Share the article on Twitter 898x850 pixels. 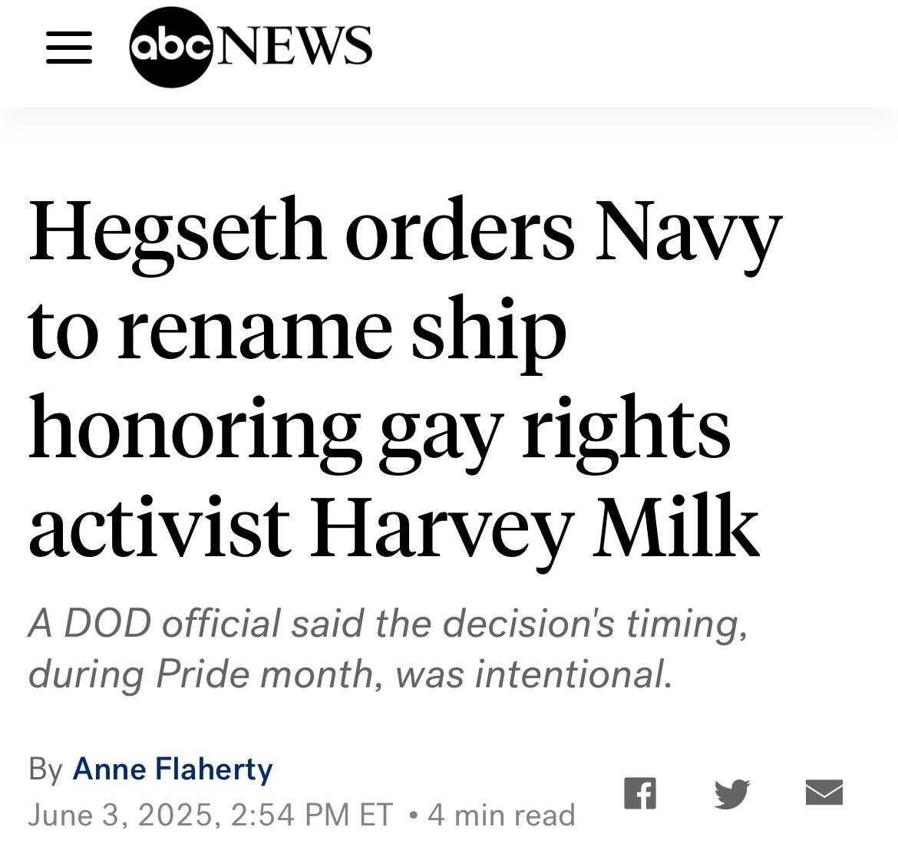(x=731, y=793)
